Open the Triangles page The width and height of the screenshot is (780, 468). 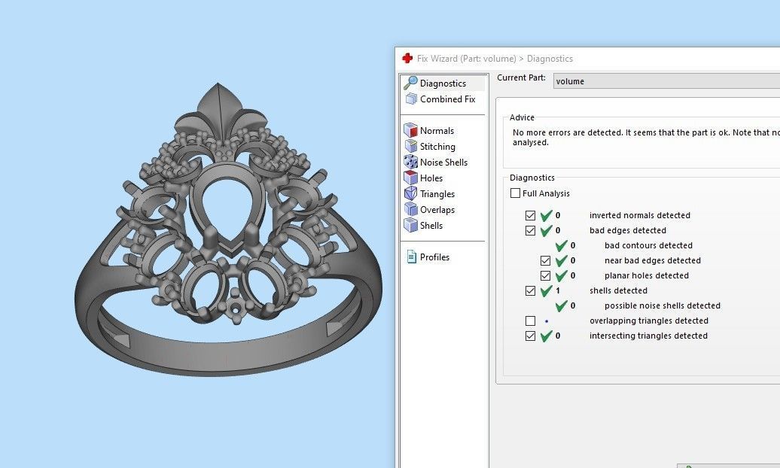pyautogui.click(x=437, y=194)
